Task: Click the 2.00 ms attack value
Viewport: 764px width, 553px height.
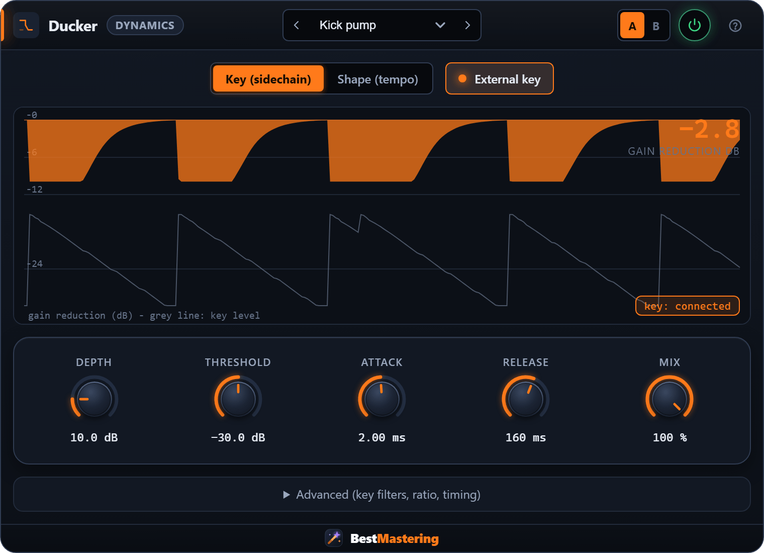Action: pos(381,437)
